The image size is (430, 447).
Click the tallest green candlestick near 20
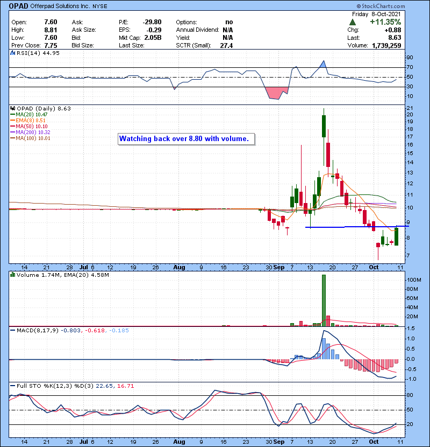coord(324,126)
